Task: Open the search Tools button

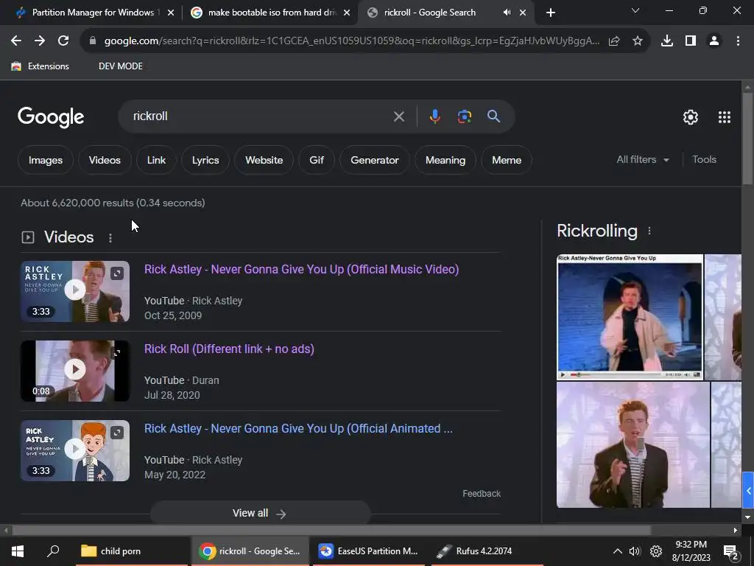Action: pyautogui.click(x=704, y=160)
